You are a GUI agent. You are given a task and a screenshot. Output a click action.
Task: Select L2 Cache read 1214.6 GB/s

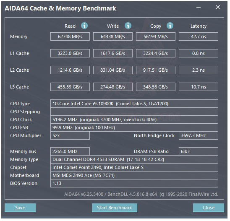coord(70,70)
